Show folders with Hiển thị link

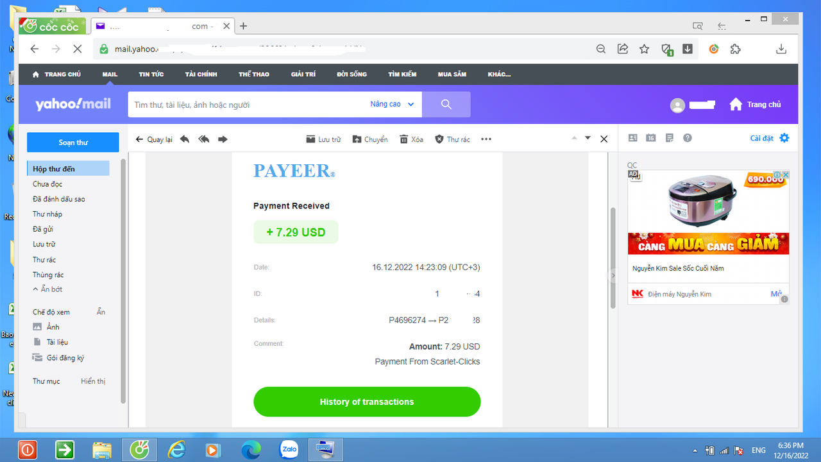click(93, 381)
